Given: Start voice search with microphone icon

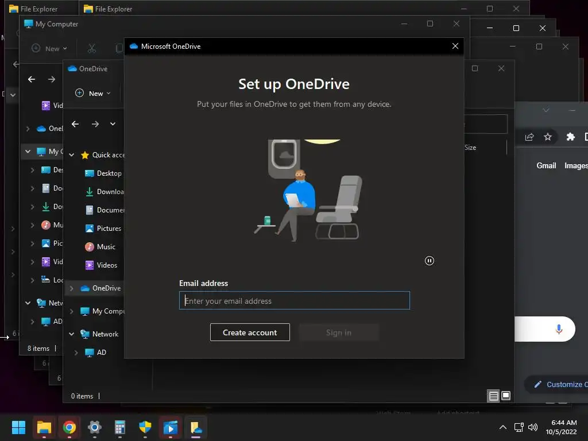Looking at the screenshot, I should (x=559, y=329).
